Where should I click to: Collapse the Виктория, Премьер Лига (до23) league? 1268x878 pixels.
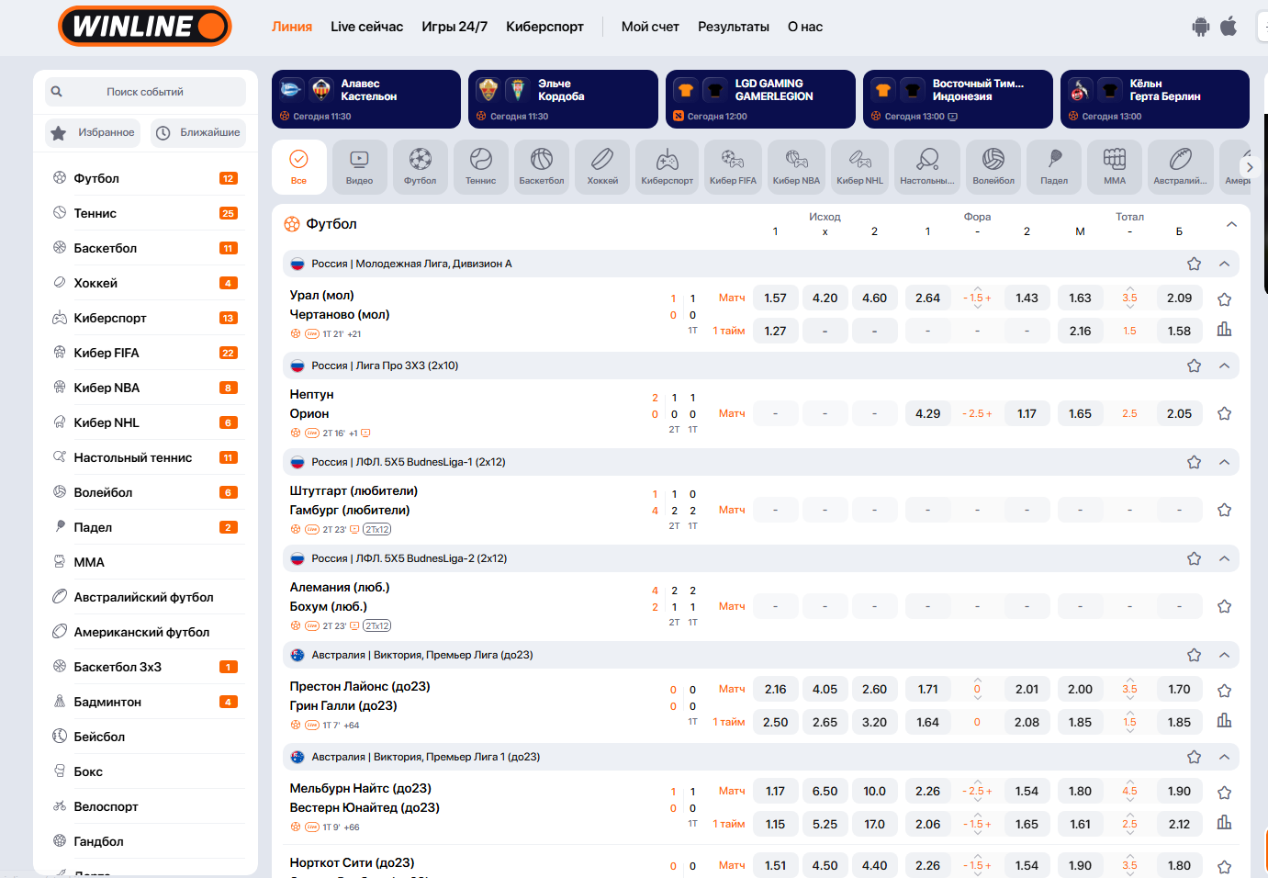click(1224, 655)
